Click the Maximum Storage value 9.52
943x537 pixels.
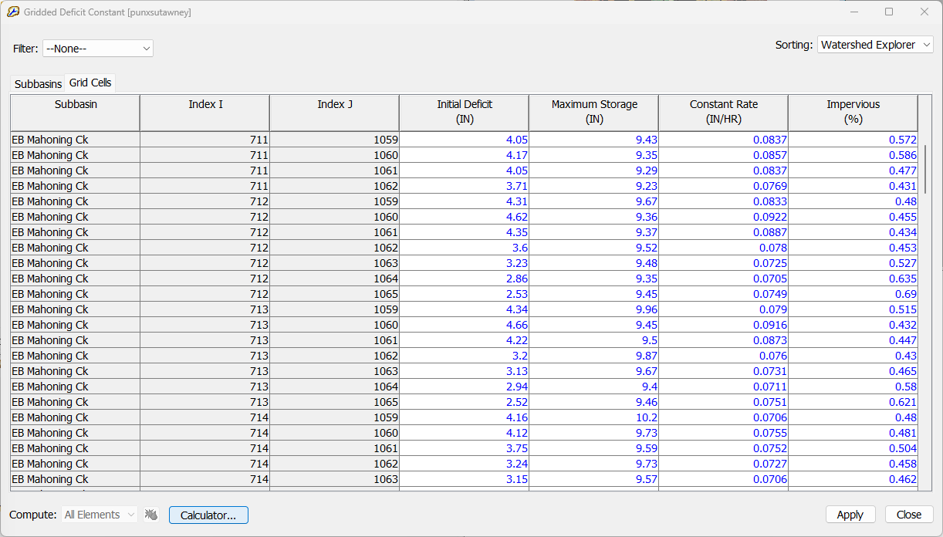(594, 248)
